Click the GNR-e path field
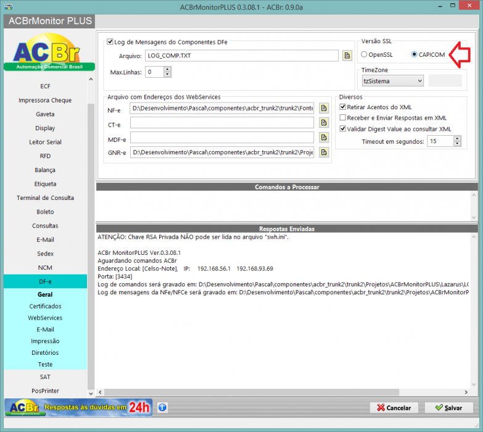 [x=222, y=152]
